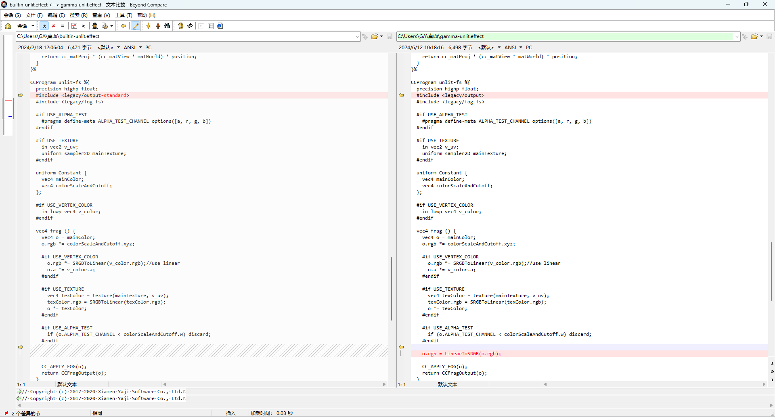Toggle Show Context view button
This screenshot has width=775, height=417.
click(74, 26)
